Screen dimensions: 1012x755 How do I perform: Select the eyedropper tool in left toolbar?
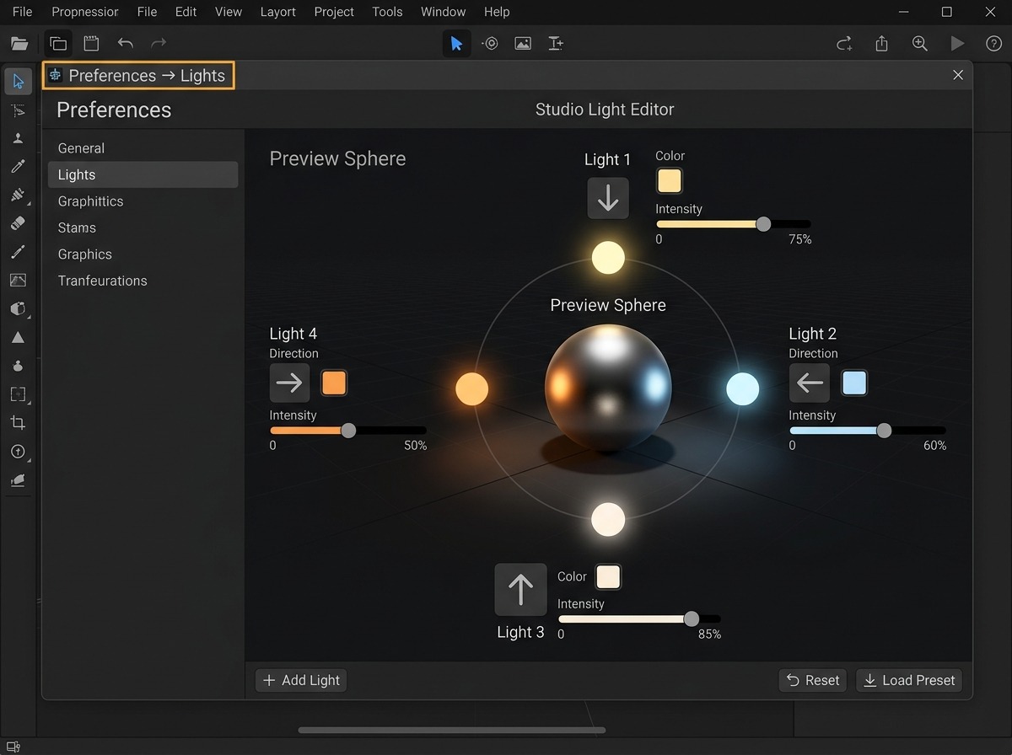[x=18, y=167]
